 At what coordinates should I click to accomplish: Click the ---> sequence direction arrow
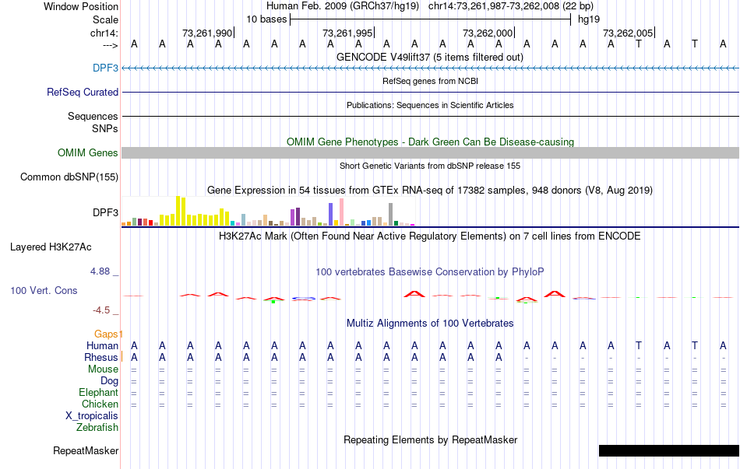110,45
